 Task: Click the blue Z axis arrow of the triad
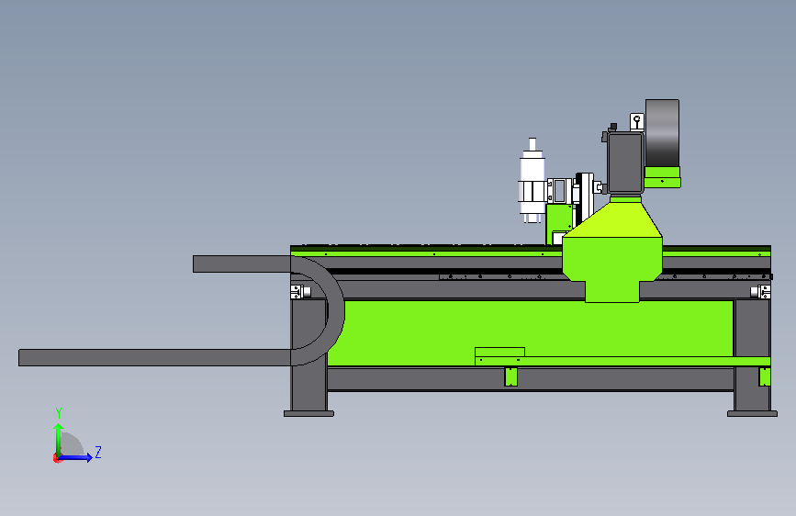tap(76, 457)
